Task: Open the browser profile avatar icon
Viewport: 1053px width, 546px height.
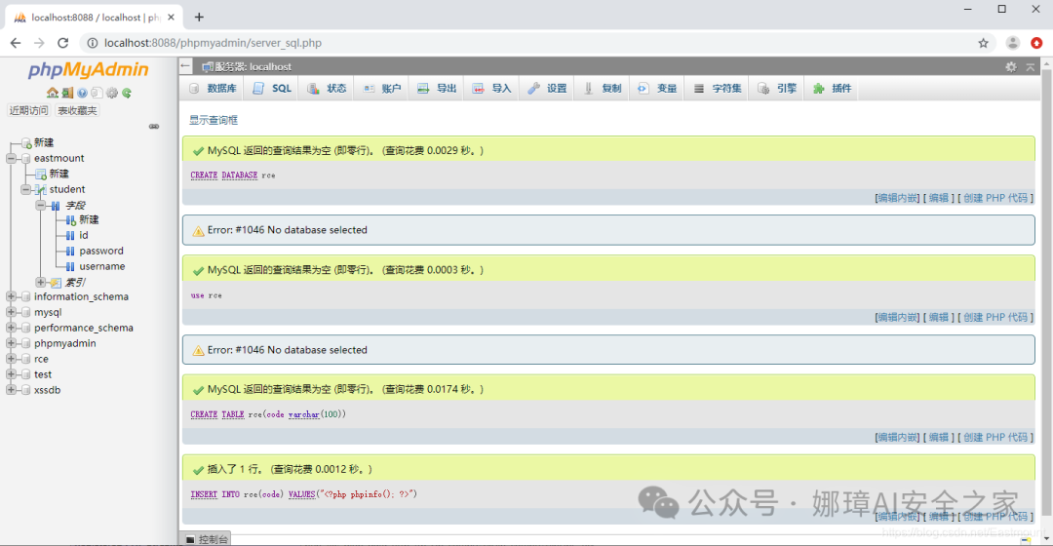Action: [x=1013, y=43]
